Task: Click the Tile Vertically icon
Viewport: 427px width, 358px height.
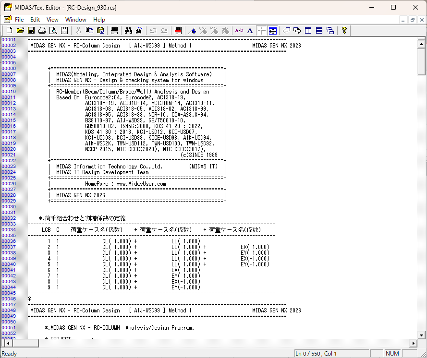Action: (308, 30)
